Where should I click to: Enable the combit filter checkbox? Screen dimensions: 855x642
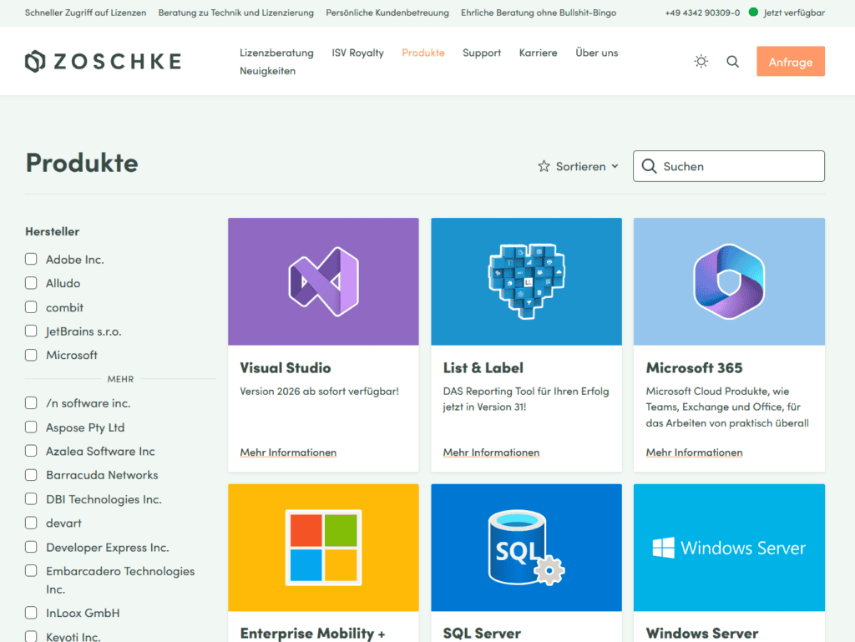pyautogui.click(x=31, y=307)
